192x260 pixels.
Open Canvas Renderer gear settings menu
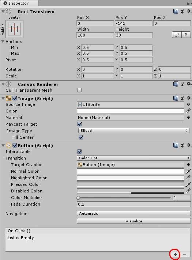189,84
